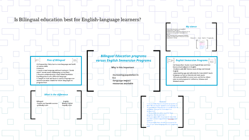This screenshot has width=249, height=140.
Task: Select the "Why is this important" text
Action: click(123, 68)
